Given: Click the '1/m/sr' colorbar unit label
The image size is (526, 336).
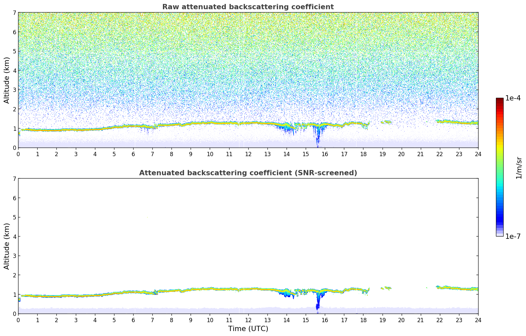Looking at the screenshot, I should 519,167.
